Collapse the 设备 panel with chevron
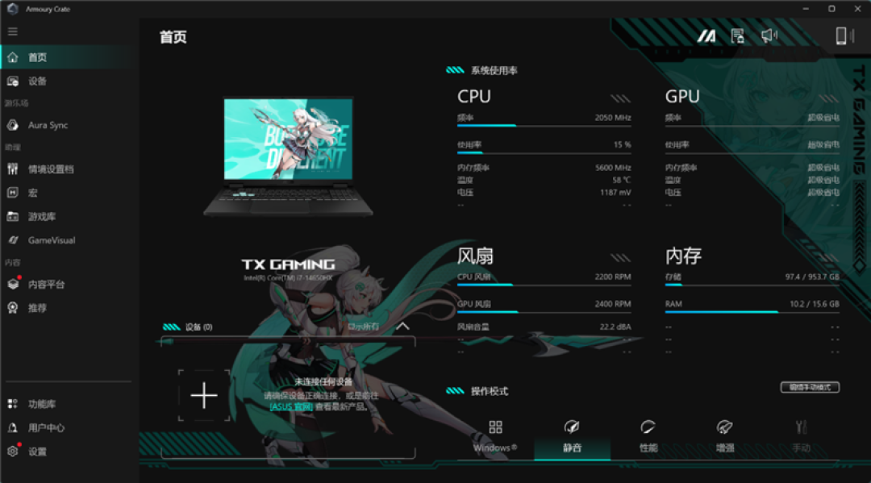The height and width of the screenshot is (483, 871). point(402,327)
